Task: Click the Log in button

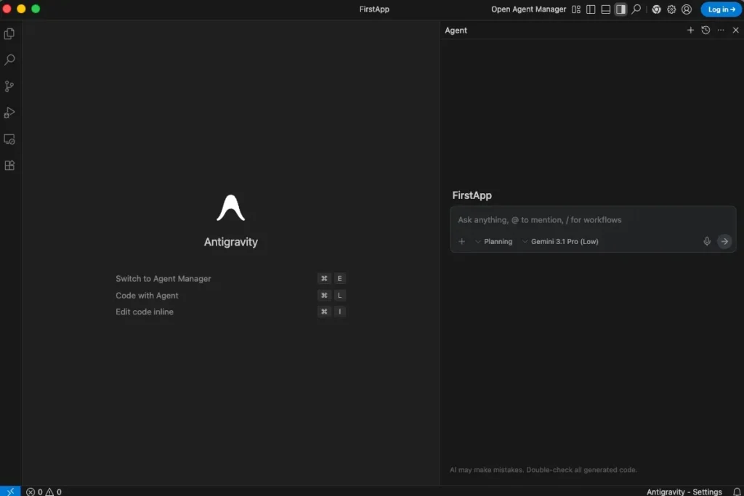Action: 721,9
